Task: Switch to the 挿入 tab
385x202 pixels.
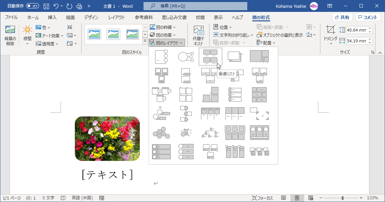Action: coord(52,17)
